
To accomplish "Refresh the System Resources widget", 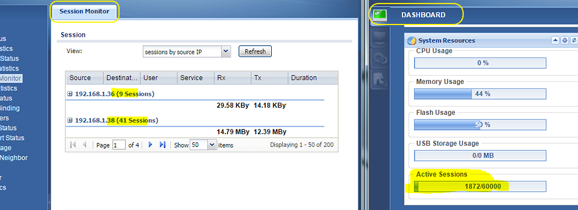I will coord(573,40).
